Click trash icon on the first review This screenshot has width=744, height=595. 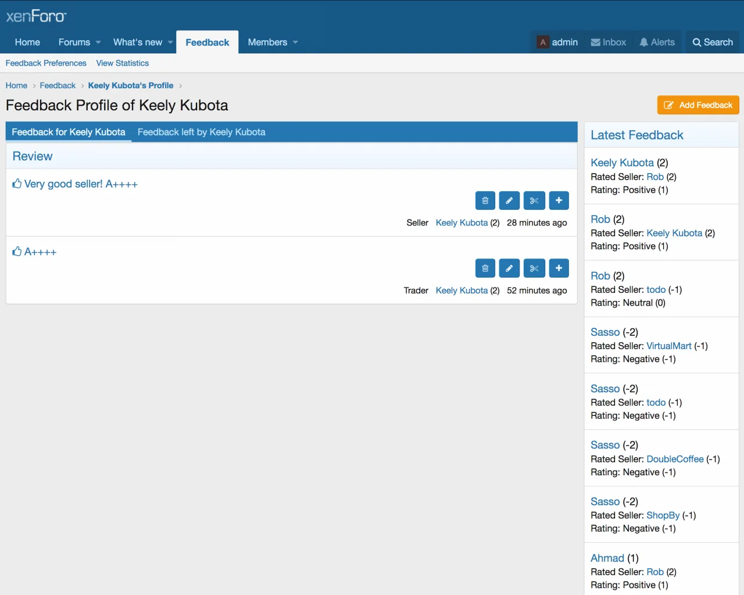[485, 200]
